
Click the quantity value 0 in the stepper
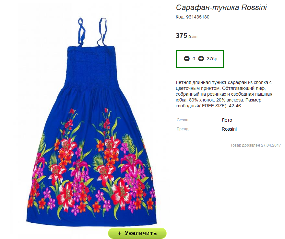(194, 59)
